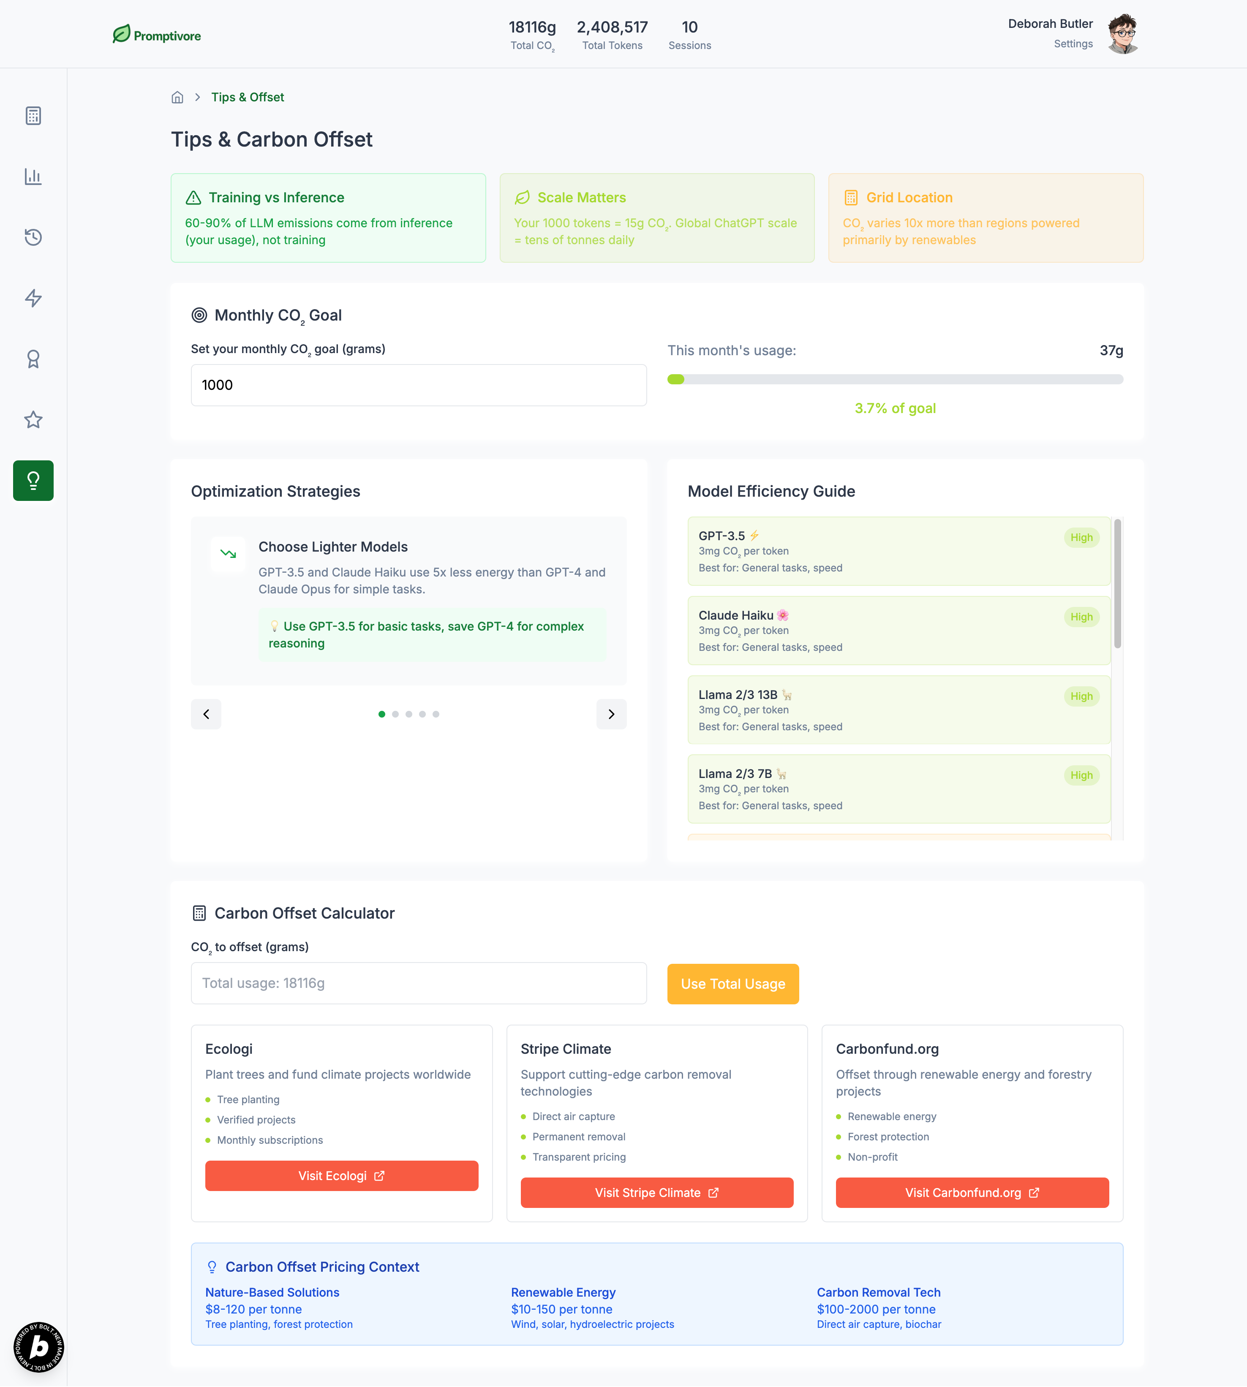Open the calculator page in sidebar
Image resolution: width=1247 pixels, height=1387 pixels.
point(33,116)
